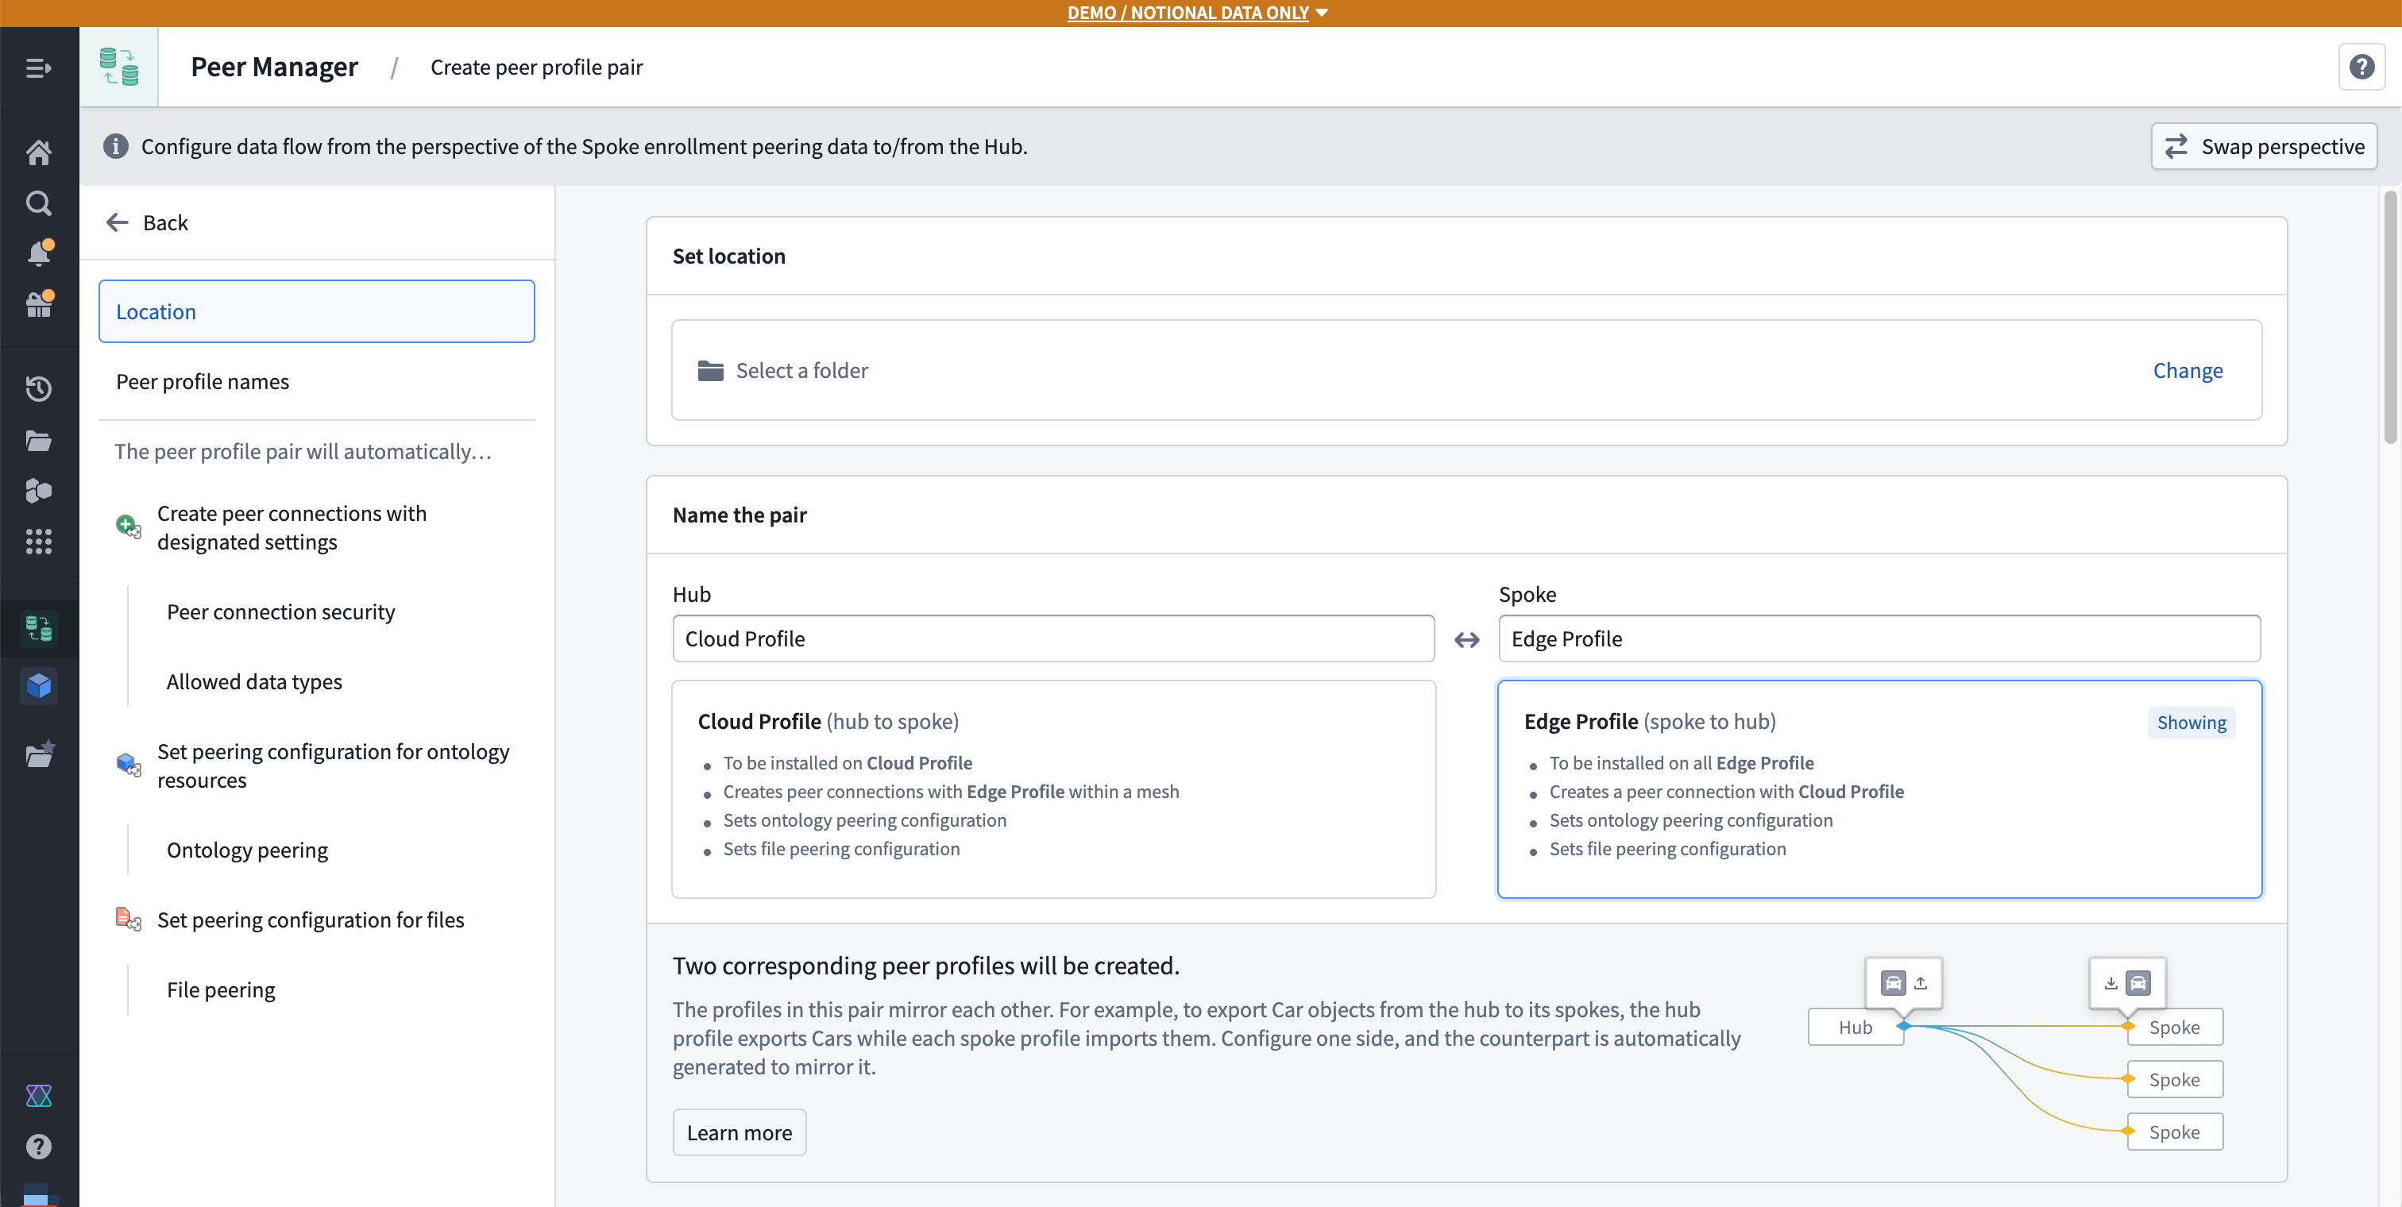Image resolution: width=2402 pixels, height=1207 pixels.
Task: Open the starred folder favorites icon
Action: click(39, 754)
